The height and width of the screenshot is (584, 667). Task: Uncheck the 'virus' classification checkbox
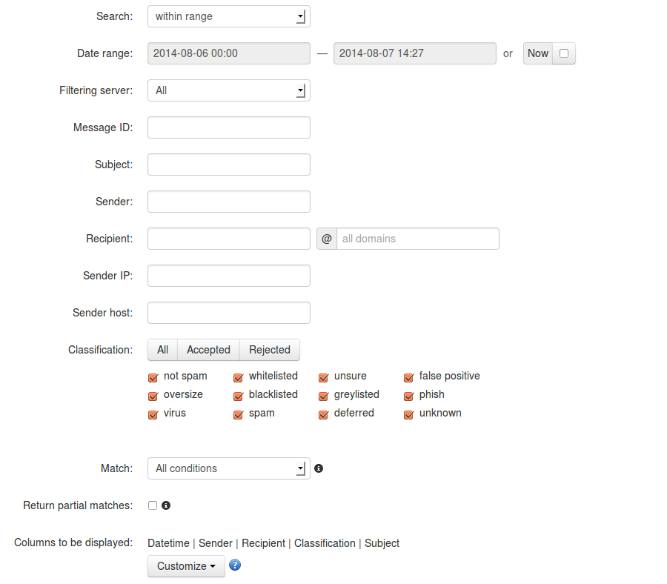tap(154, 414)
